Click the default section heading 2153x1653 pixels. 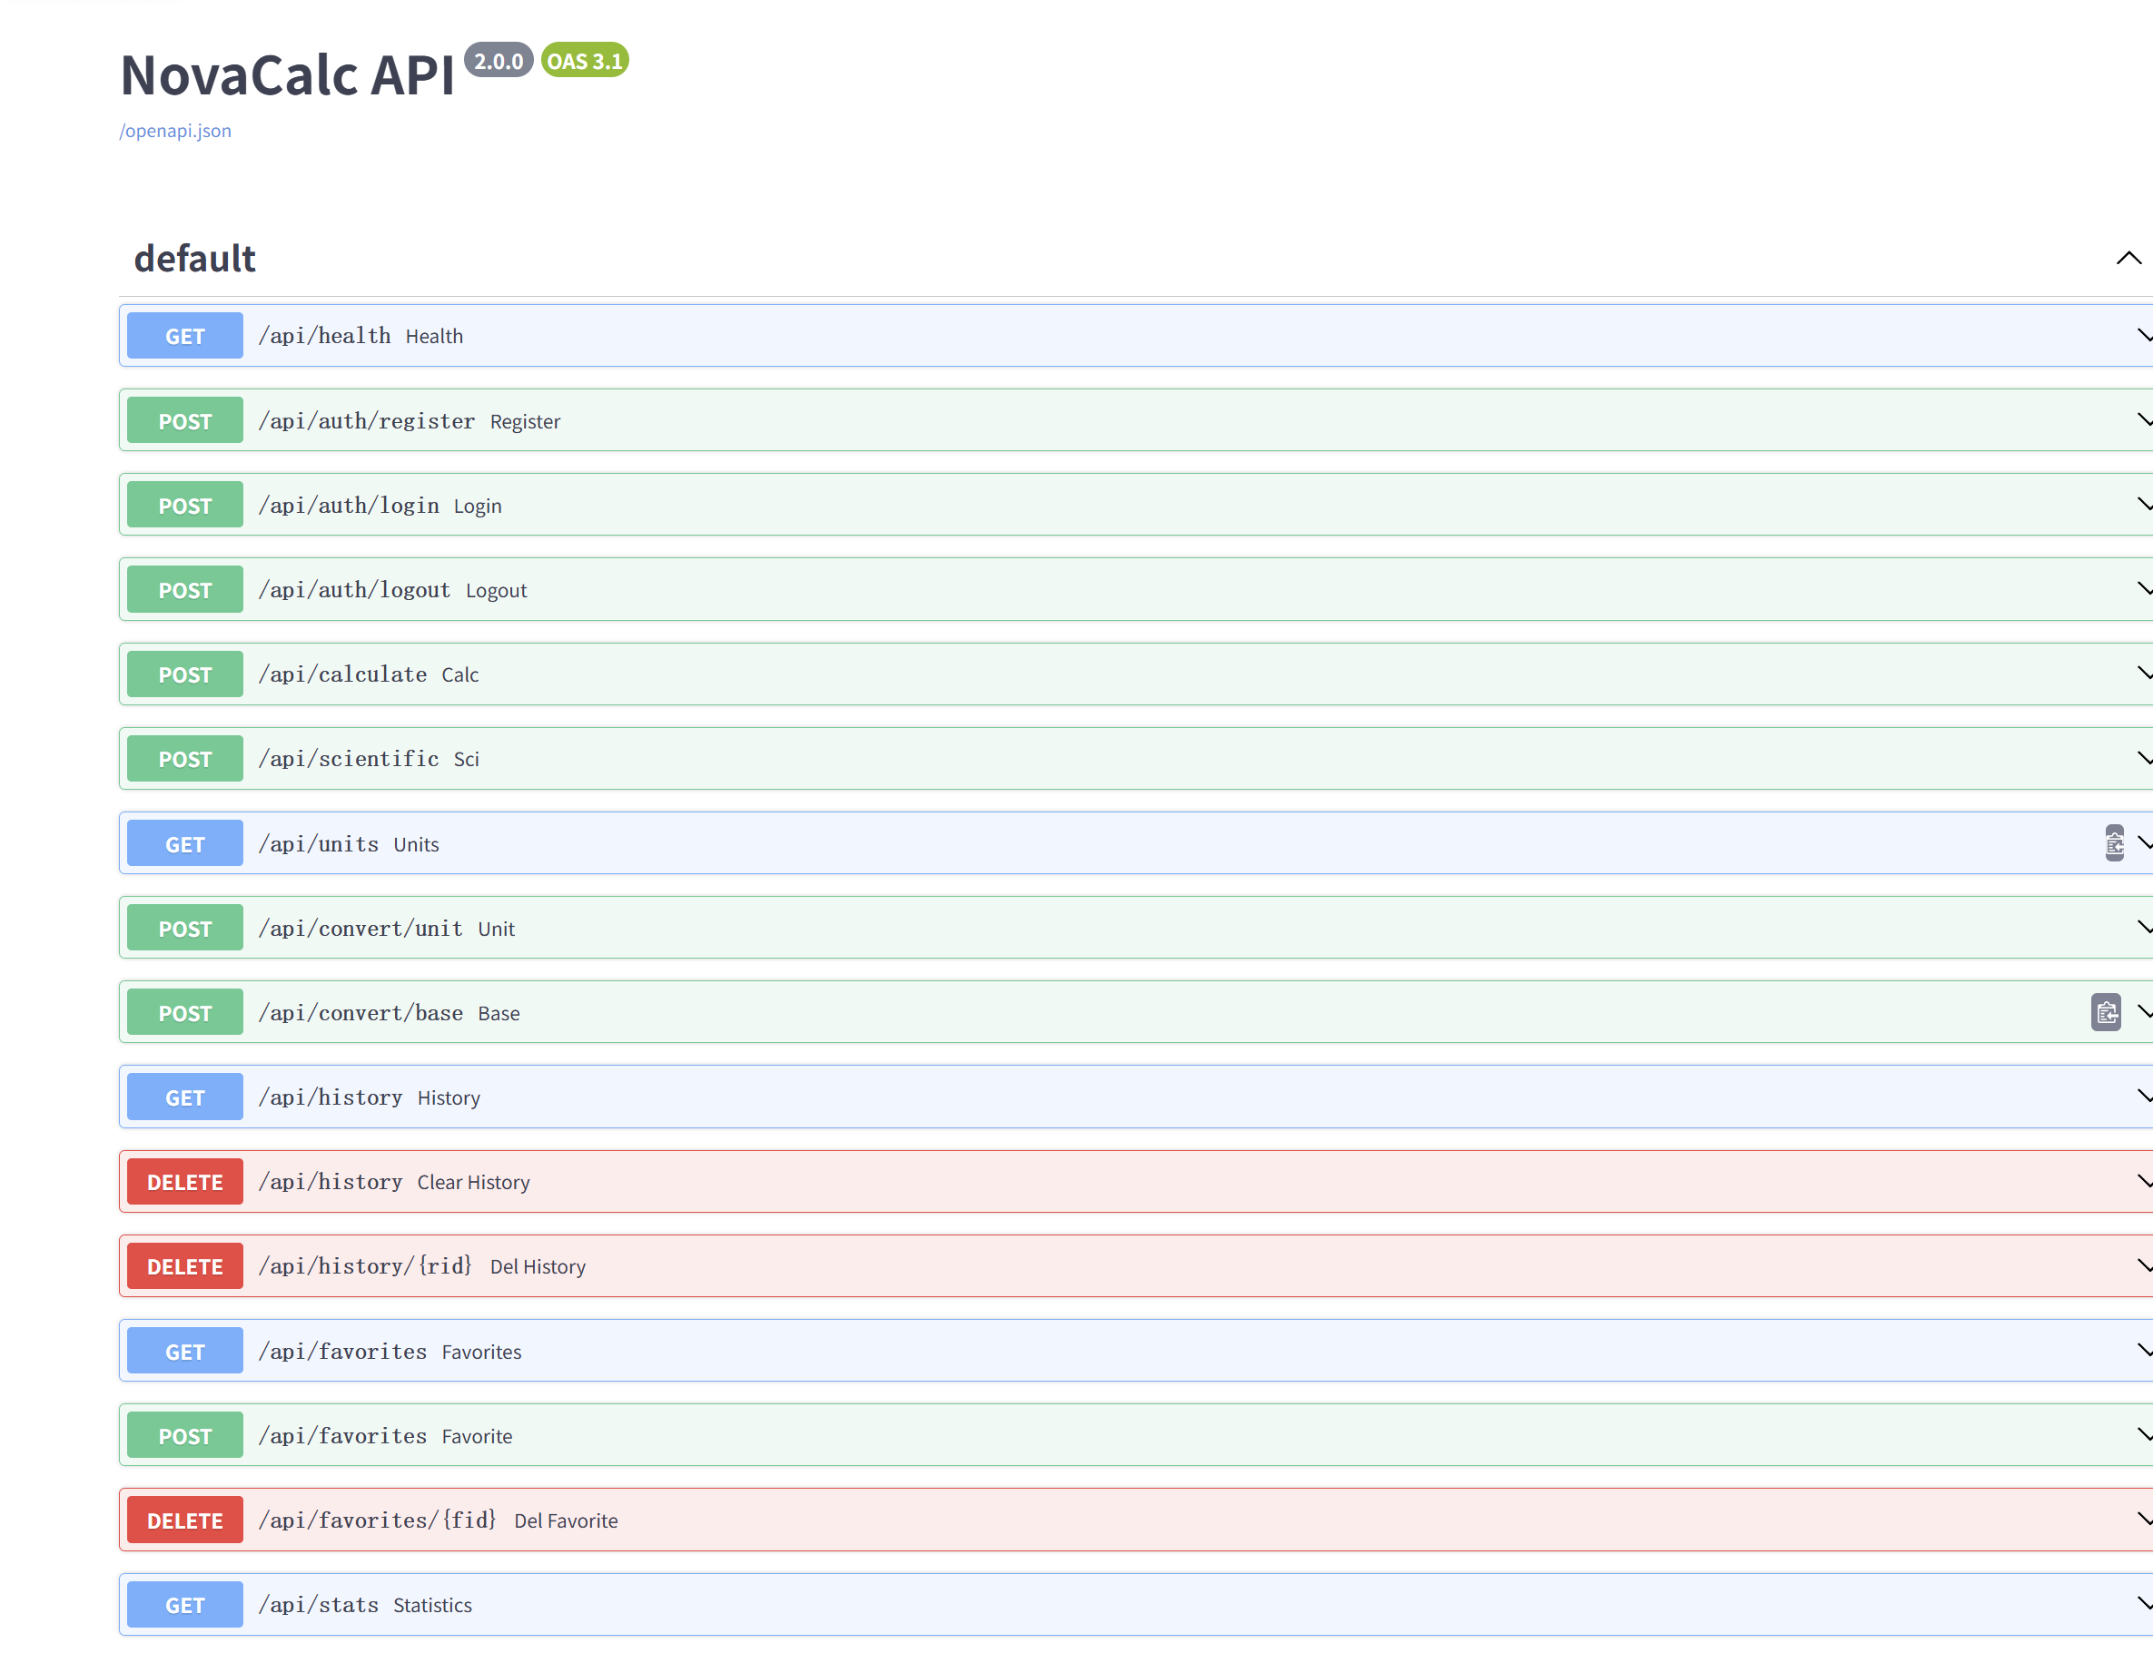coord(195,258)
